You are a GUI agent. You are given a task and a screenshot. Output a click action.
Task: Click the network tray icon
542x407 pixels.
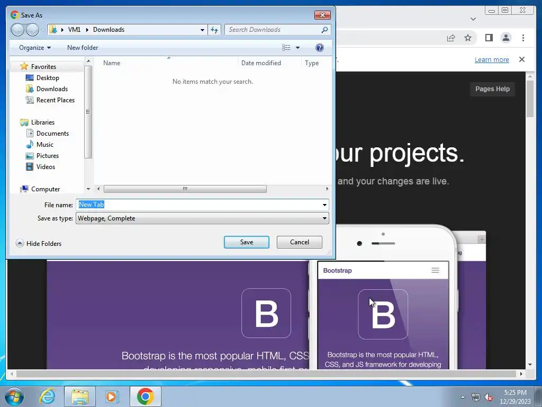476,397
